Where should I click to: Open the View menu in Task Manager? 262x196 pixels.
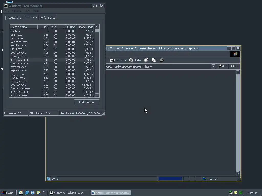point(27,11)
